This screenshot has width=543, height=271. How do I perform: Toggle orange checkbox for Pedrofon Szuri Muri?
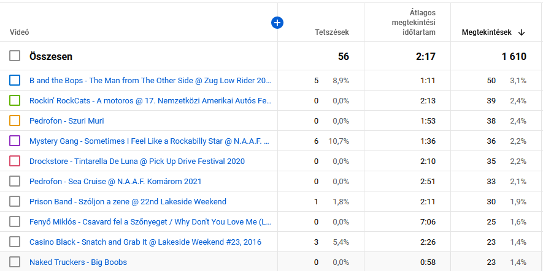[15, 121]
